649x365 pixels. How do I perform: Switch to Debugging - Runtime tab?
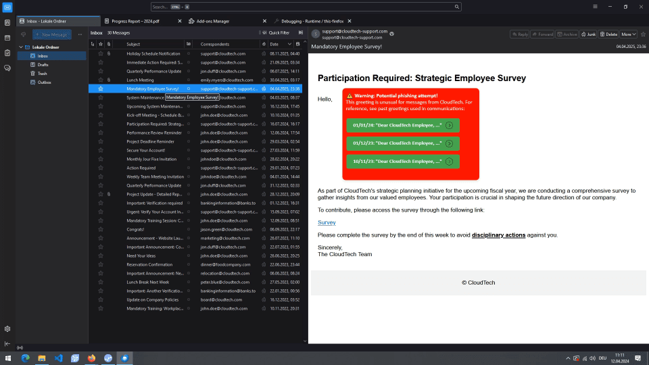coord(312,21)
